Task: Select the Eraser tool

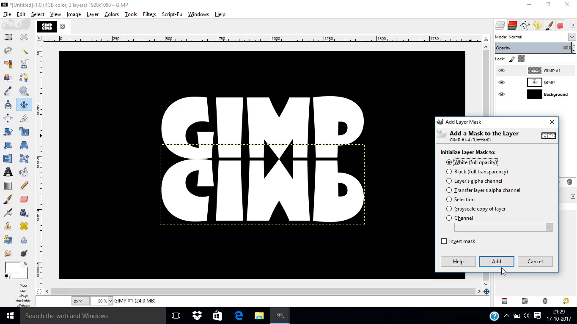Action: pos(24,199)
